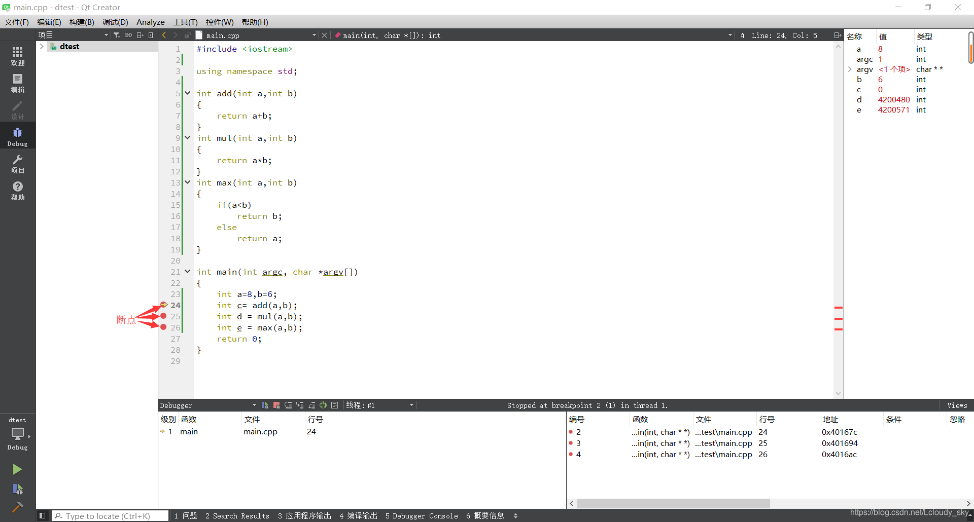The width and height of the screenshot is (974, 522).
Task: Open the 调试(D) menu
Action: [x=115, y=22]
